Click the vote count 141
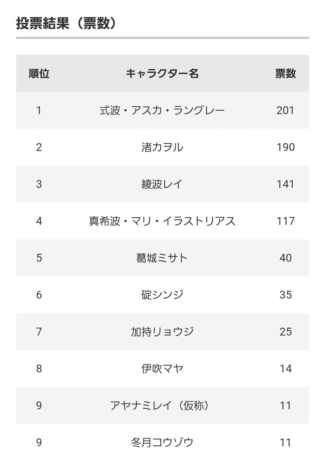This screenshot has width=324, height=460. click(x=286, y=184)
